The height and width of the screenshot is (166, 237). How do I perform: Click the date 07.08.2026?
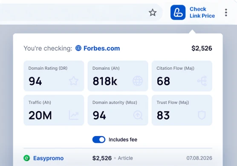[x=199, y=158]
